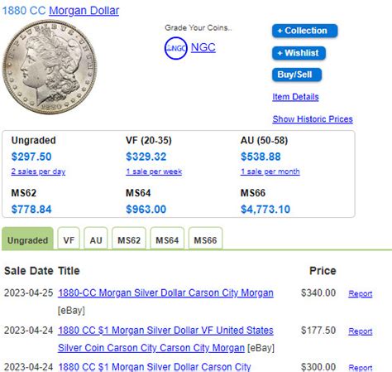The image size is (392, 372).
Task: Select sale date 2023-04-25
Action: coord(28,292)
